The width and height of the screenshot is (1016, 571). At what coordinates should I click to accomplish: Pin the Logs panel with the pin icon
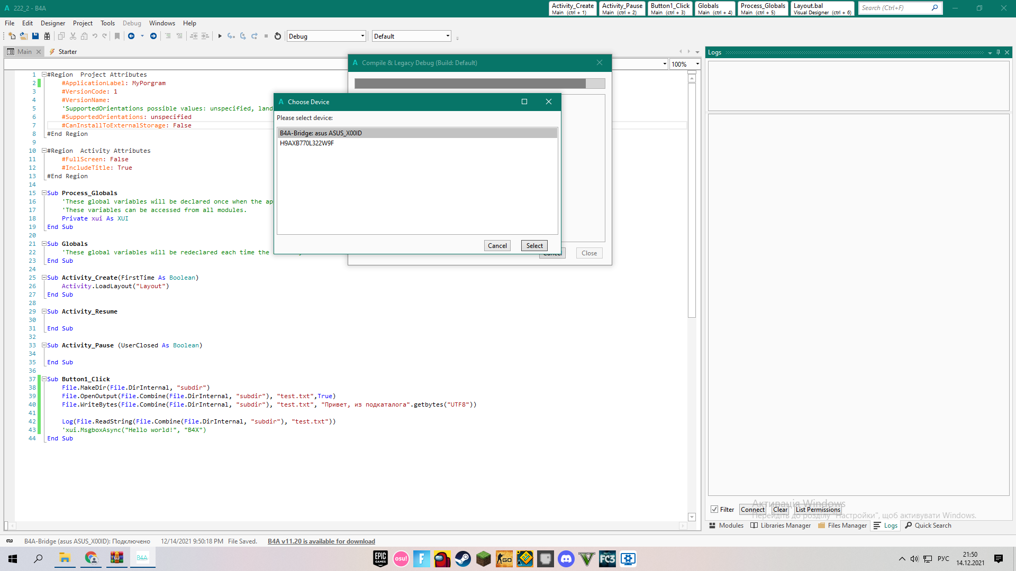997,52
